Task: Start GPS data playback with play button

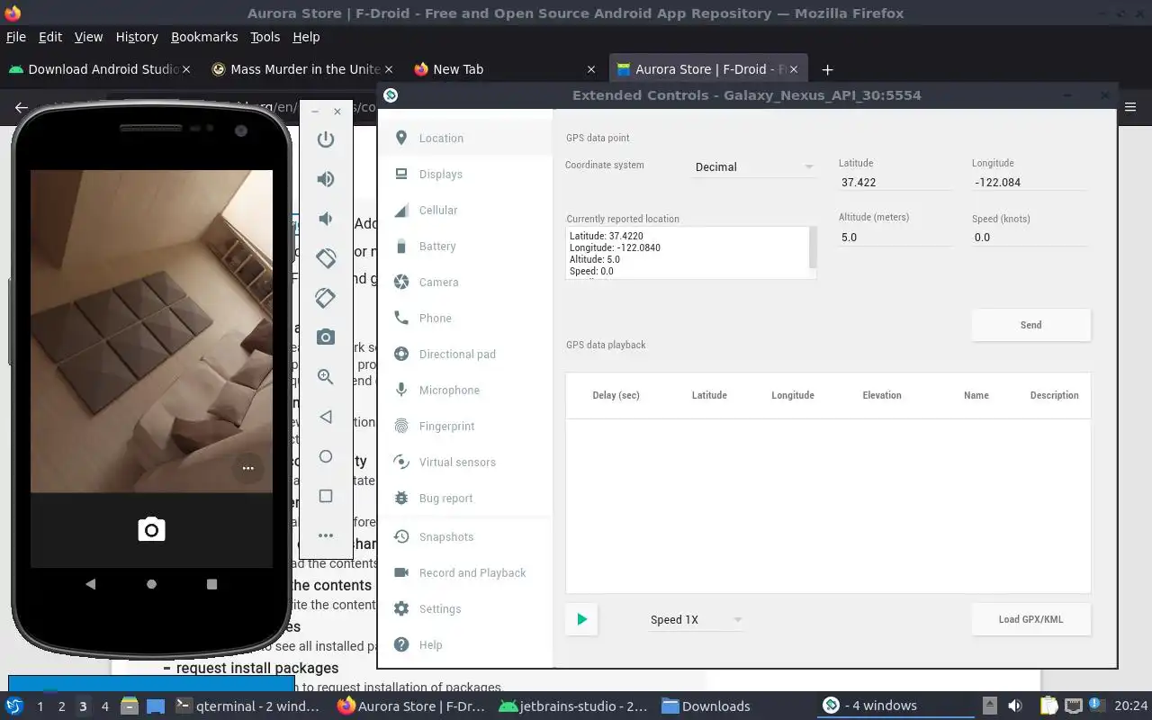Action: point(581,619)
